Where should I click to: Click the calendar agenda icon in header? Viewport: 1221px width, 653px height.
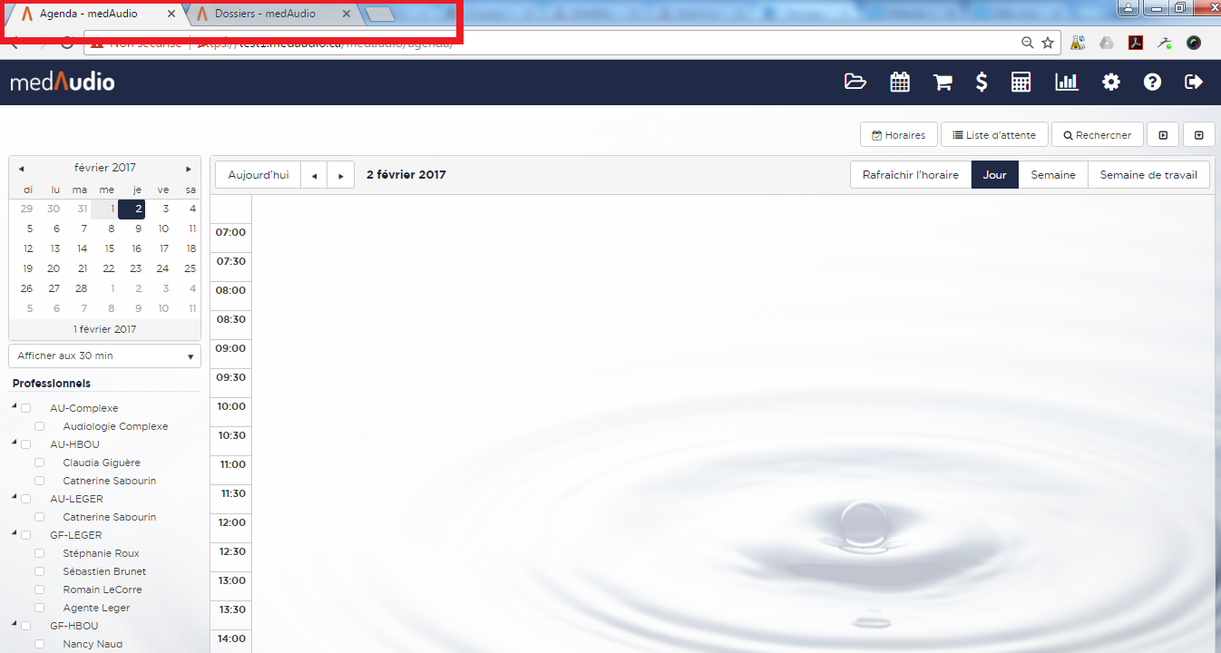(x=899, y=82)
